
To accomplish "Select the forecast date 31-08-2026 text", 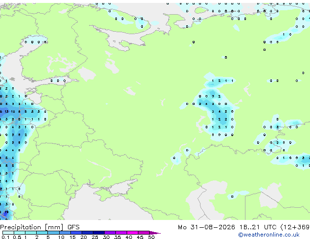I will [x=213, y=227].
